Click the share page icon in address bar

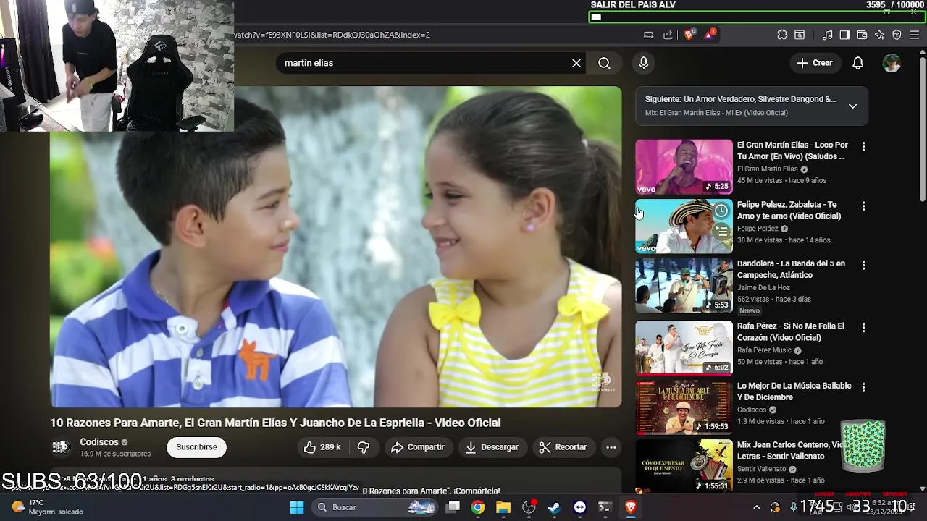pos(668,35)
